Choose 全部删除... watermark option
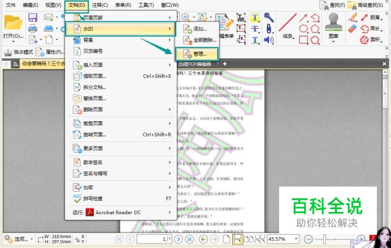This screenshot has width=391, height=248. click(x=197, y=40)
